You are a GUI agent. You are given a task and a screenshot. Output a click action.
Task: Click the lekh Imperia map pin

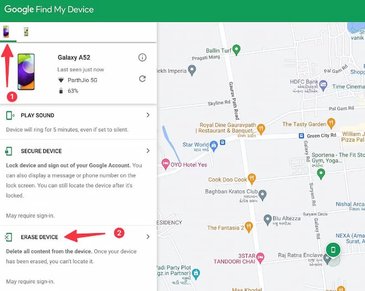click(192, 70)
